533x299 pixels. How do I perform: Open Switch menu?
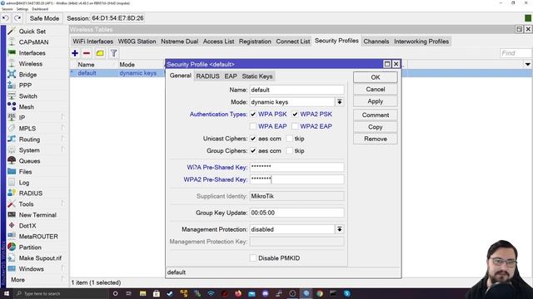pos(27,96)
